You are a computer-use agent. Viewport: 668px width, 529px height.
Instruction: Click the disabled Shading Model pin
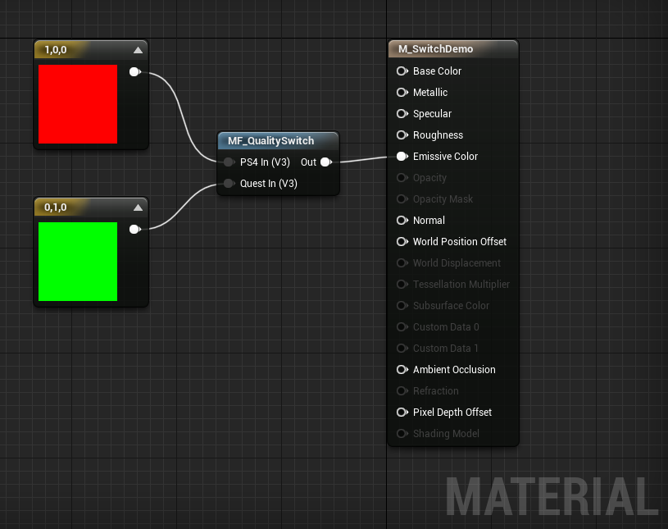402,434
